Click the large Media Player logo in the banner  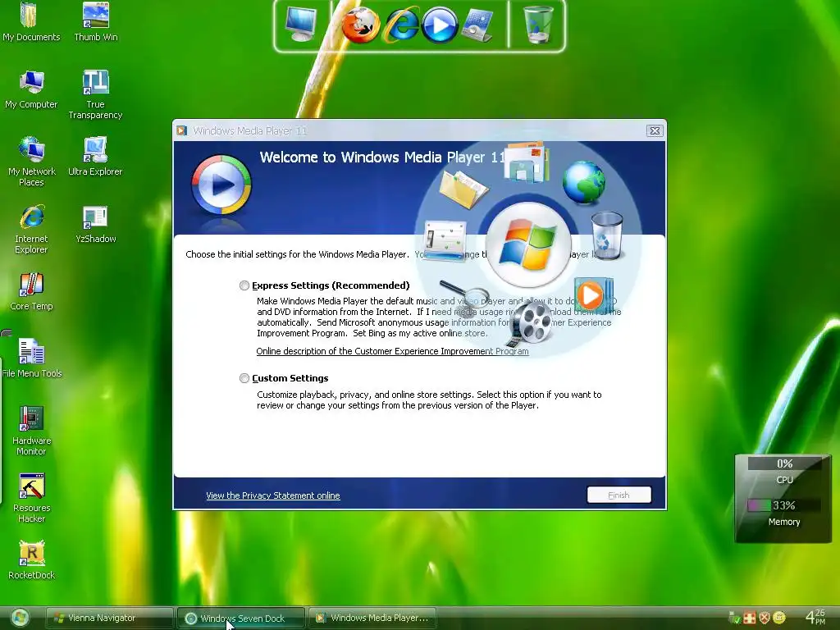(221, 185)
